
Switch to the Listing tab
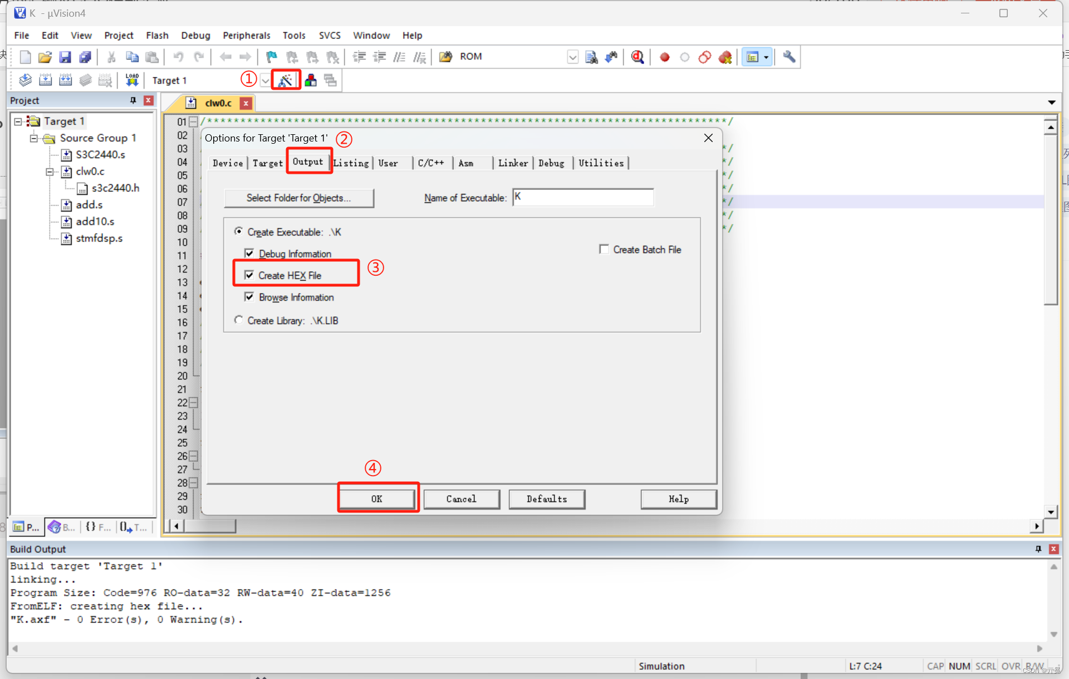coord(351,163)
